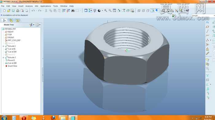This screenshot has height=120, width=215.
Task: Select Zoom In tool
Action: (106, 10)
